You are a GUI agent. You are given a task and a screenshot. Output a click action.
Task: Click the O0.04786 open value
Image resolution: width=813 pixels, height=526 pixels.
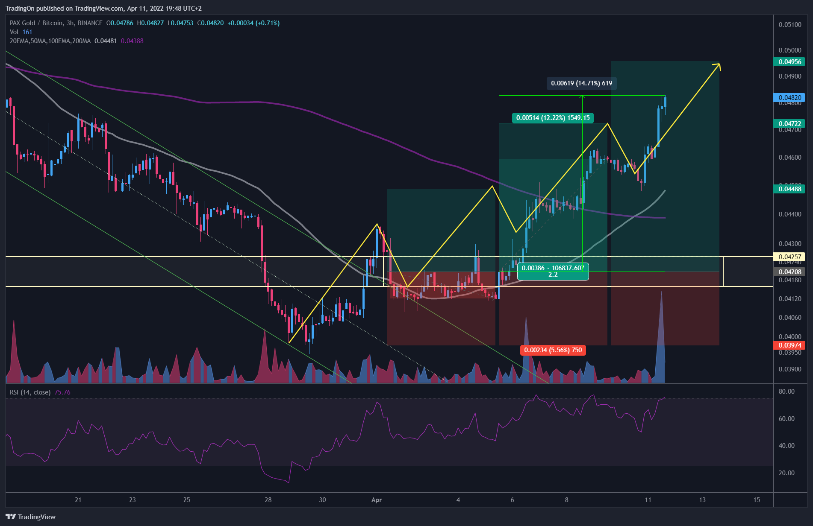click(120, 23)
